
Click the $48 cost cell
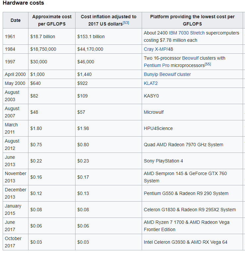52,112
